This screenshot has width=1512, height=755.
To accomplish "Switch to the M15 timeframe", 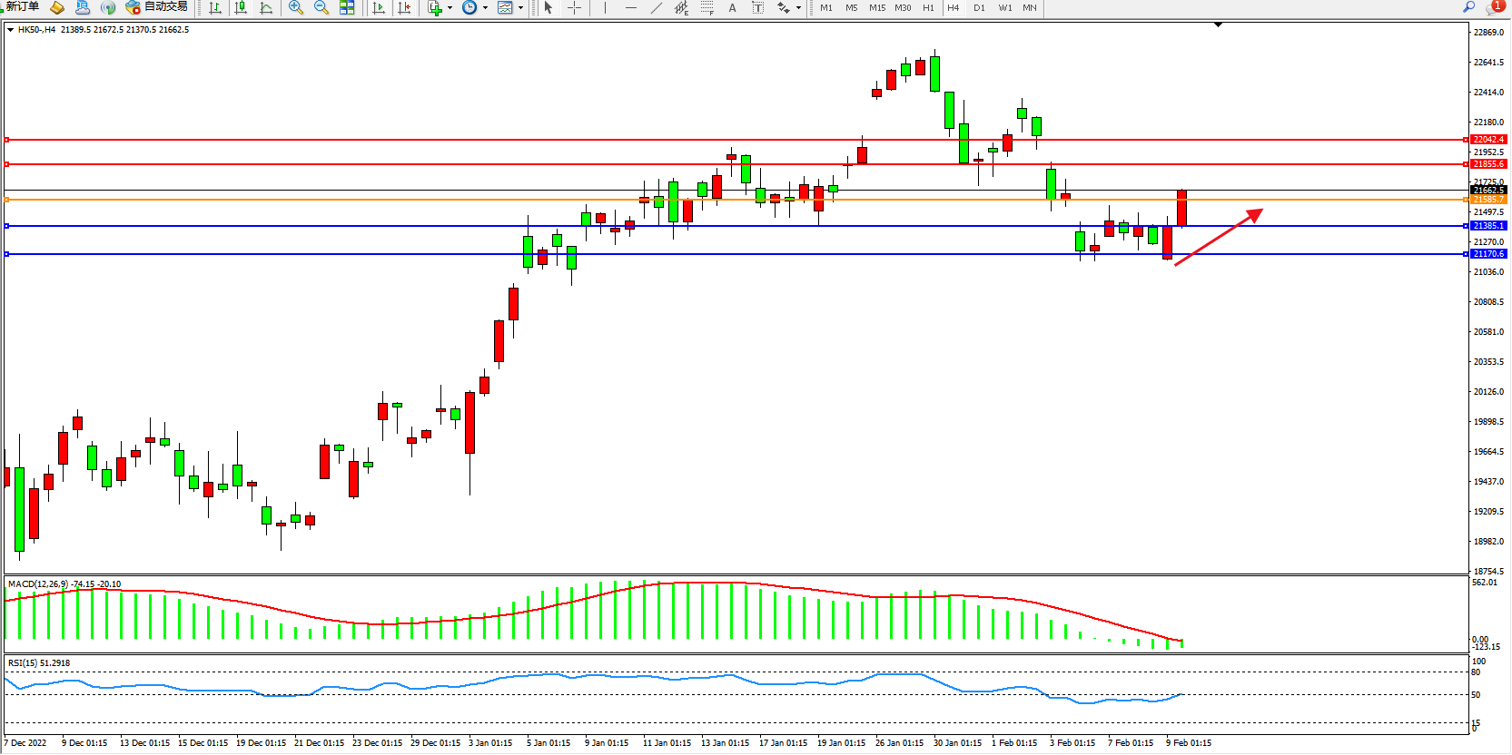I will coord(876,8).
